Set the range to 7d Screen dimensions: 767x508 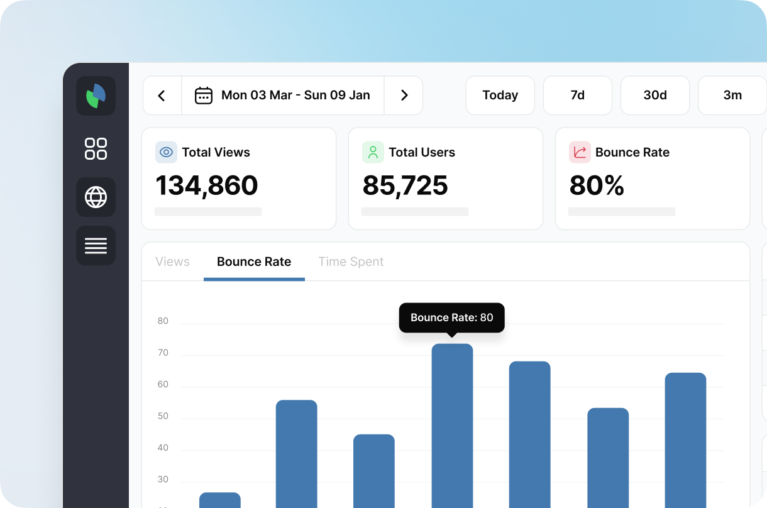[x=577, y=96]
